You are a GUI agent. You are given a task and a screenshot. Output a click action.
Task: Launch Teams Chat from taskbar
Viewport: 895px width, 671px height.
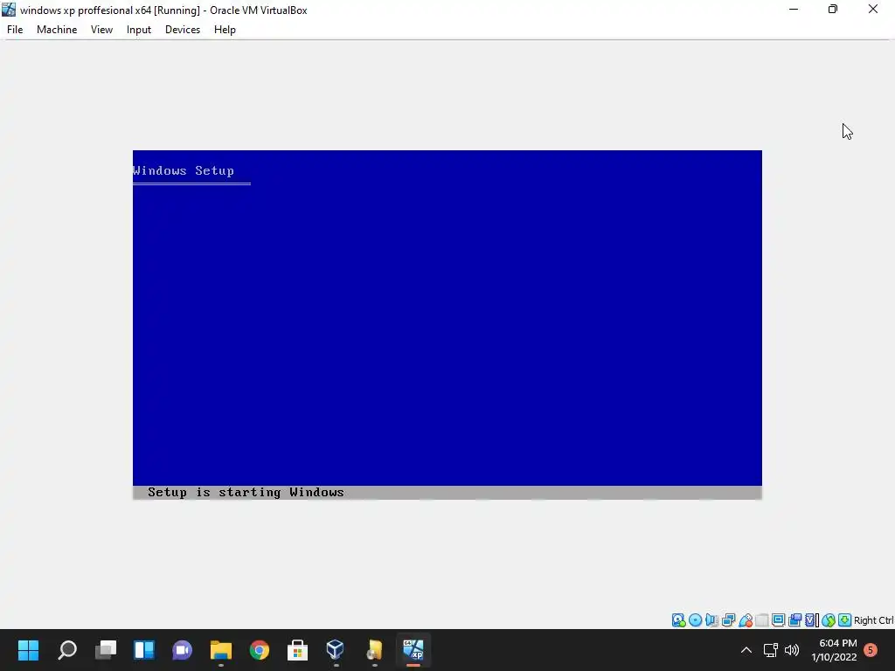pyautogui.click(x=182, y=650)
